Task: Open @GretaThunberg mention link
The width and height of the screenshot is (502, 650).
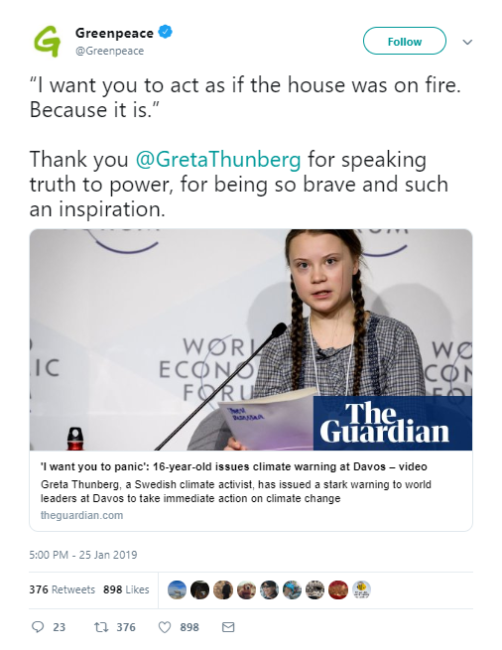Action: tap(218, 159)
